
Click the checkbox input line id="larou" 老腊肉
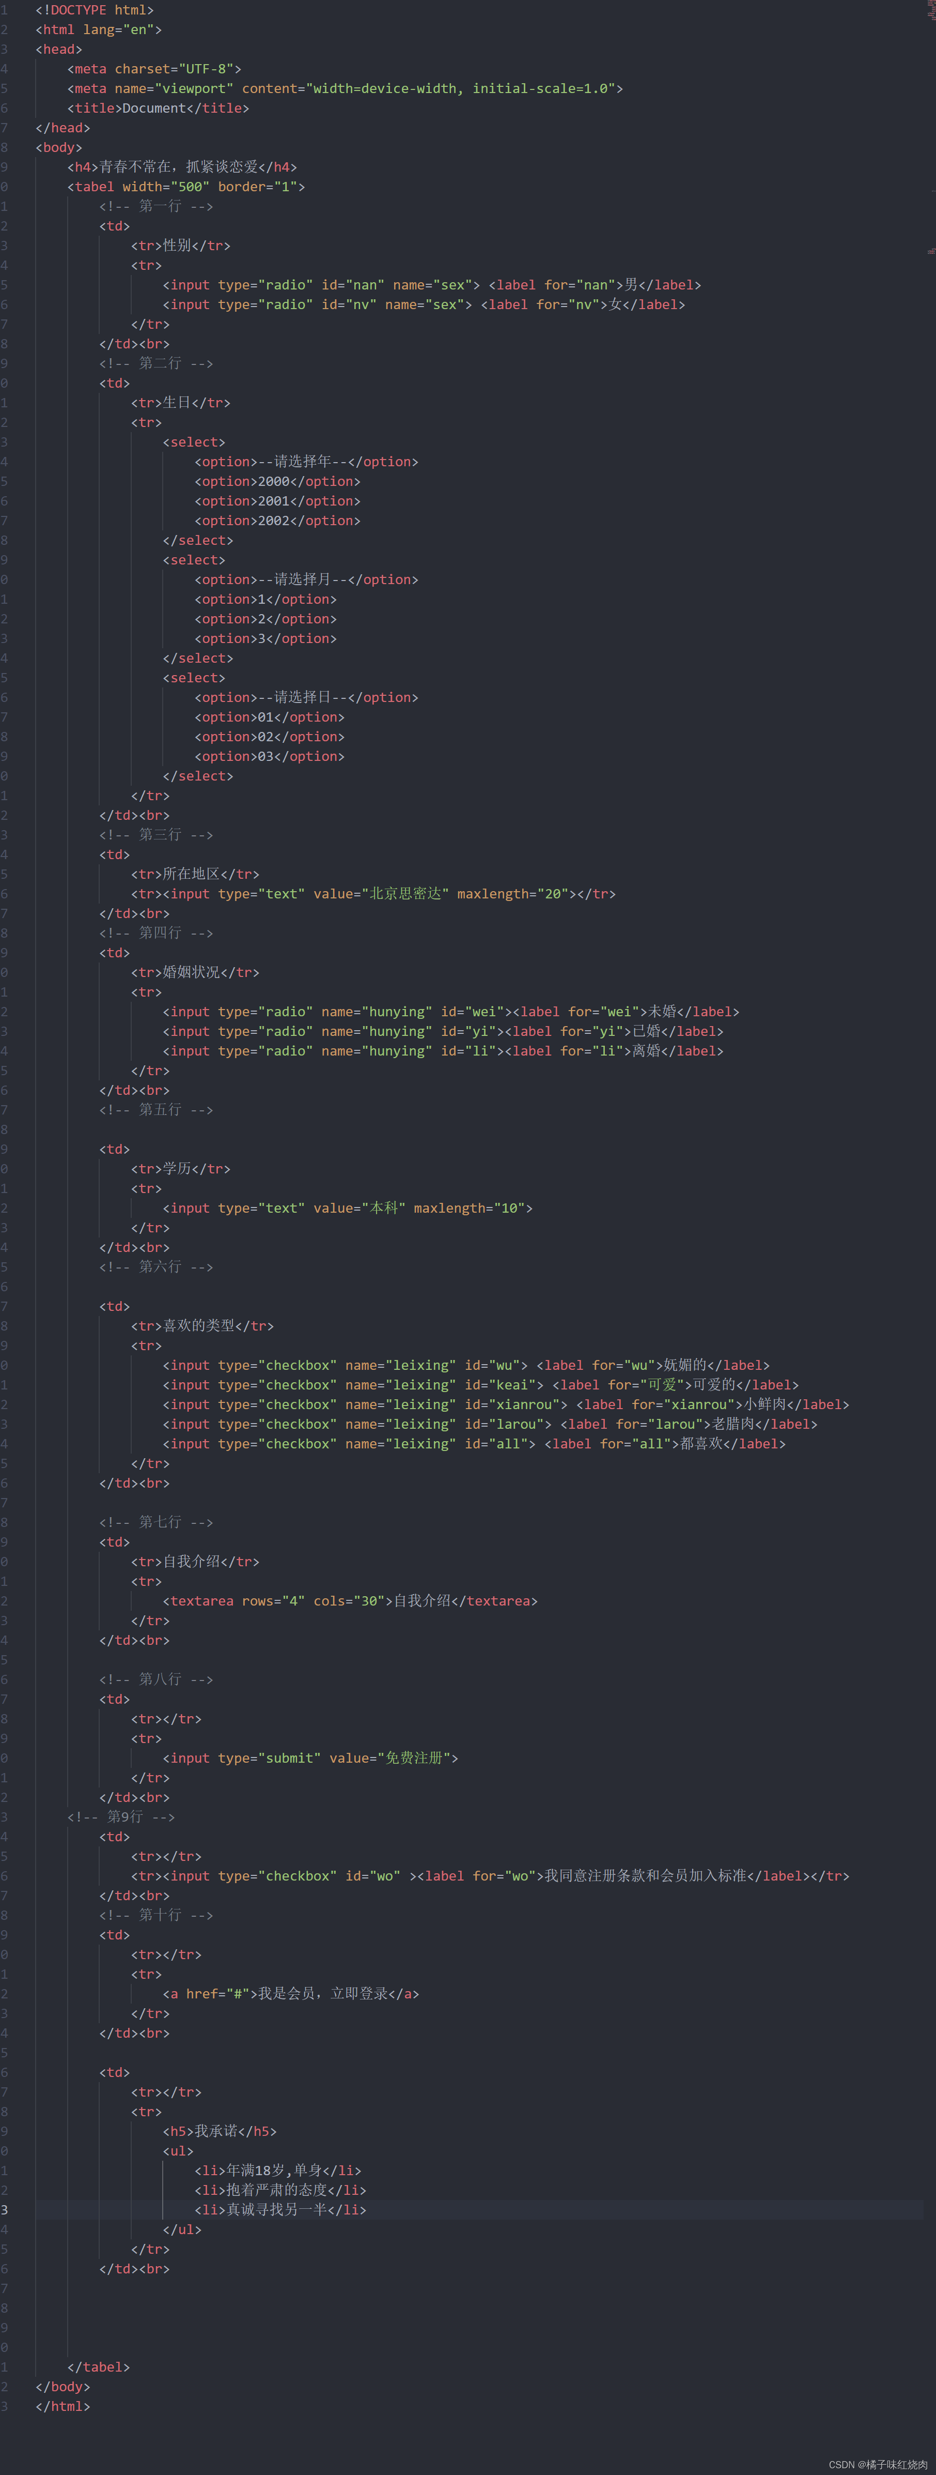pyautogui.click(x=490, y=1425)
